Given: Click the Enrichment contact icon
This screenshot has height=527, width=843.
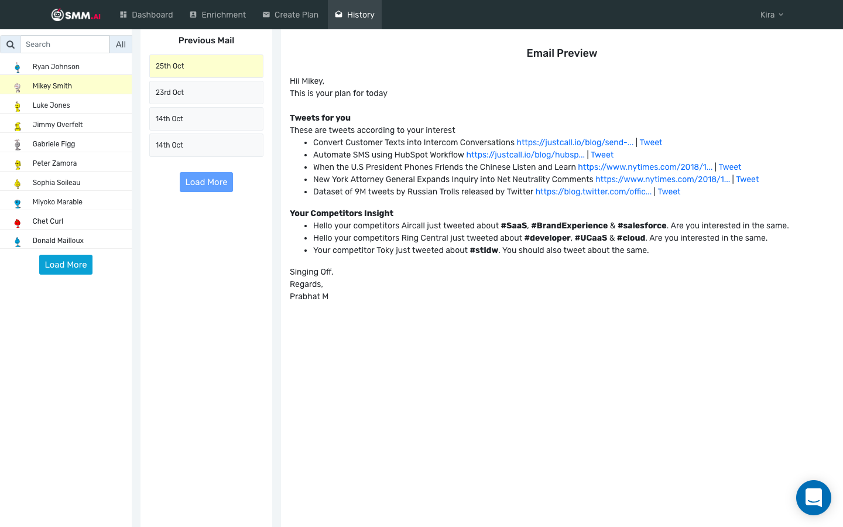Looking at the screenshot, I should 193,15.
